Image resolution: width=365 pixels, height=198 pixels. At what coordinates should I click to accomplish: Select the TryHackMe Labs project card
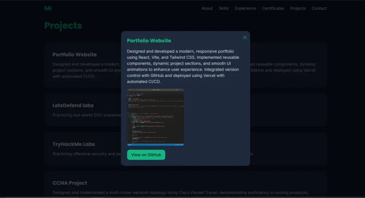(x=74, y=144)
